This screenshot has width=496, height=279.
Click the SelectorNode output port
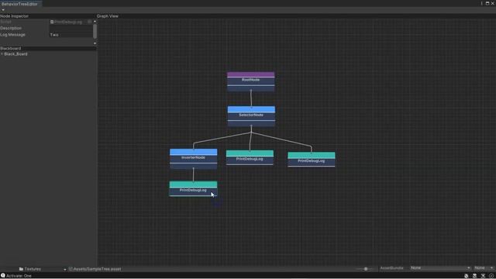point(251,126)
